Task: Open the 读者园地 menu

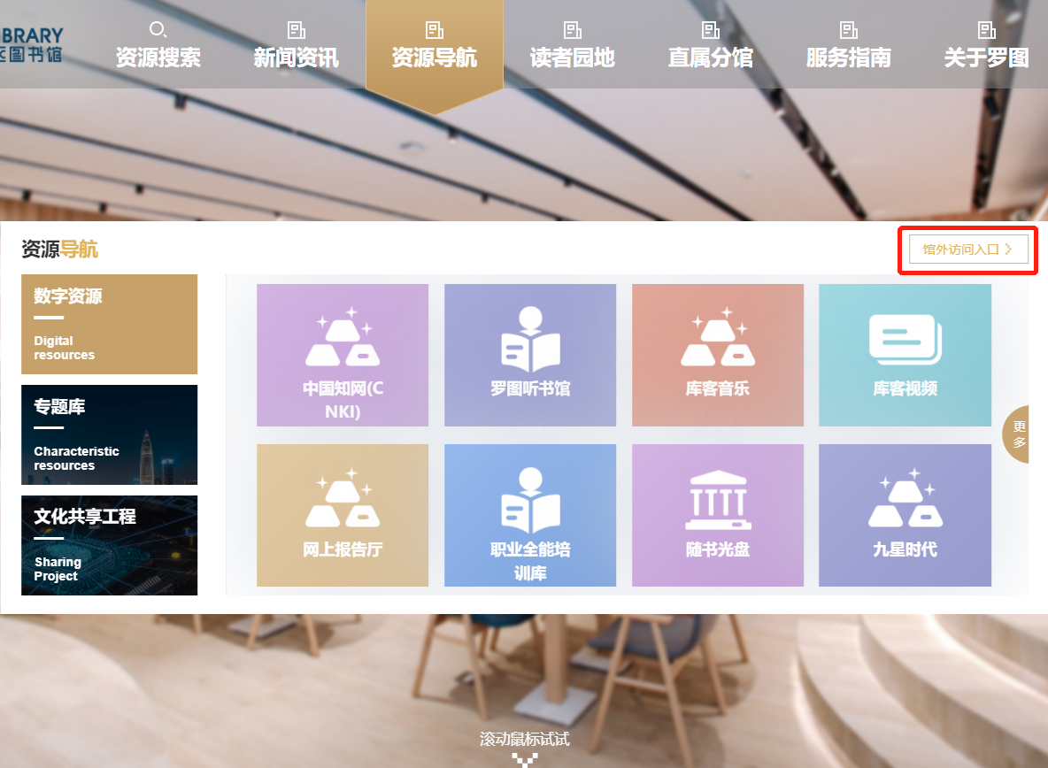Action: tap(572, 46)
